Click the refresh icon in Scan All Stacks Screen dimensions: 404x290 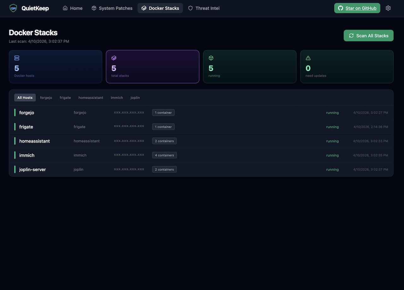(351, 36)
